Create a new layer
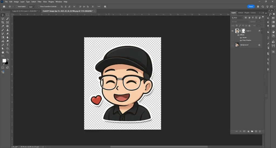The height and width of the screenshot is (148, 276). (256, 131)
